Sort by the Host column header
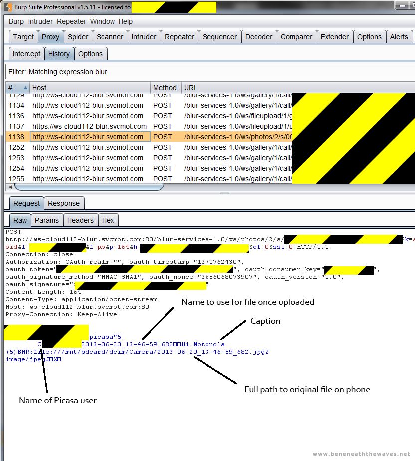The height and width of the screenshot is (461, 415). point(90,88)
